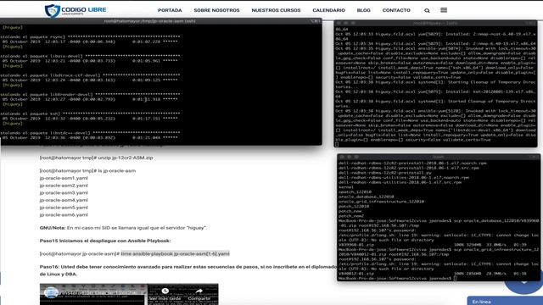Click the clock icon above Ver más tarde
This screenshot has height=305, width=543.
pyautogui.click(x=165, y=291)
